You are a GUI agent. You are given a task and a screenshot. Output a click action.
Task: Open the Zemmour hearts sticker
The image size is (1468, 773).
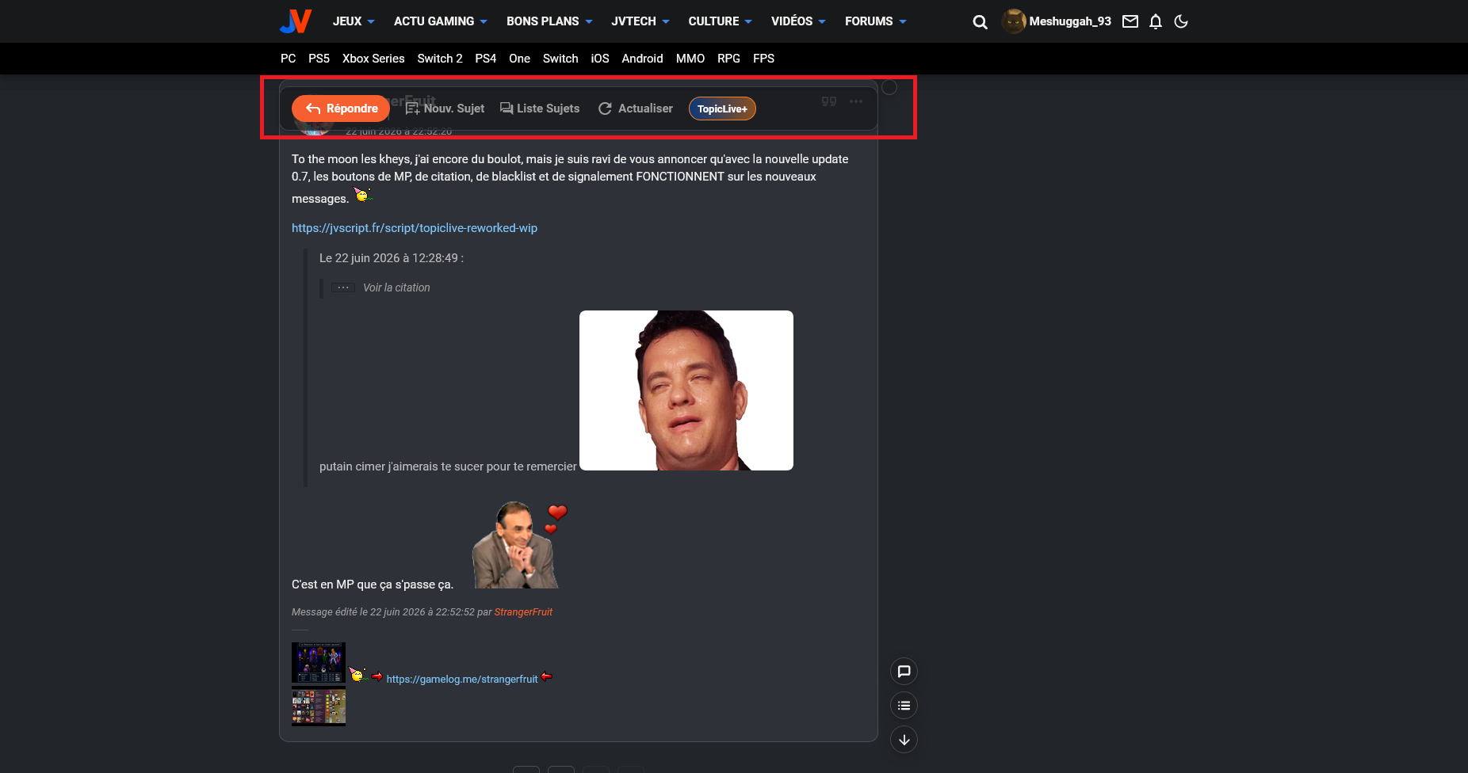[519, 545]
